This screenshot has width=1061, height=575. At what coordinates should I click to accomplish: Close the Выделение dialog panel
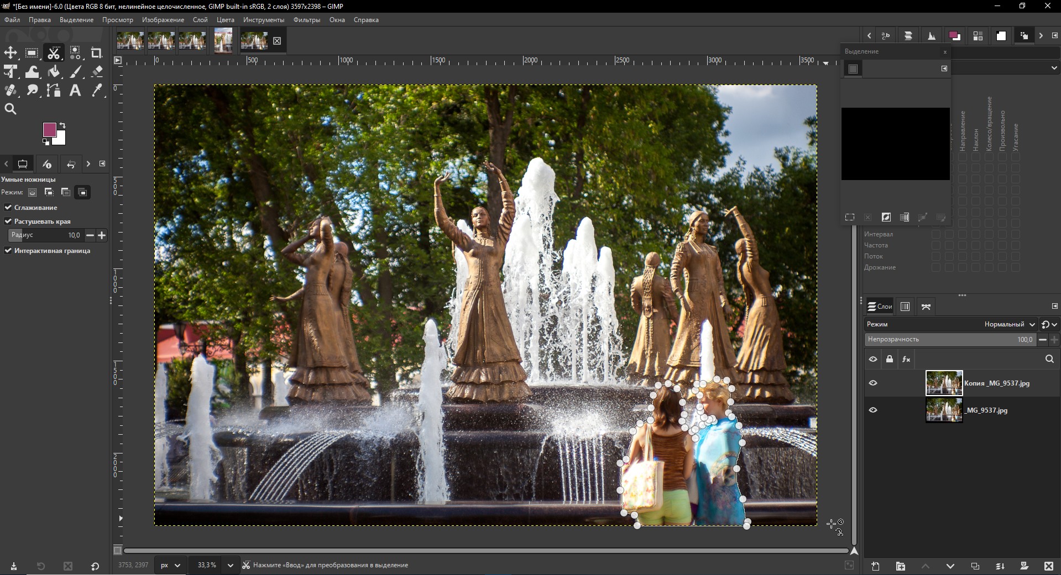tap(945, 52)
